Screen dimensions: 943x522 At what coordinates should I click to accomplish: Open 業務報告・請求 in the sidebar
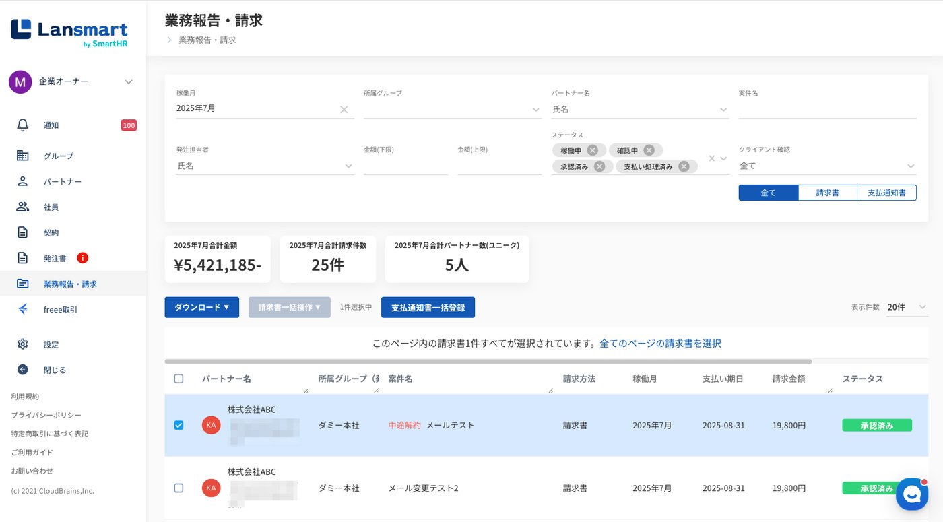(x=73, y=284)
